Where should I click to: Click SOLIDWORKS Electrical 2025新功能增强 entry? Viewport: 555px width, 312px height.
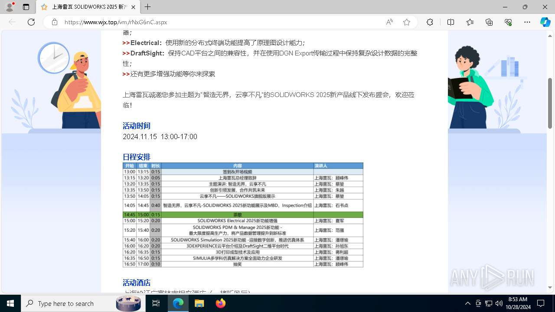238,221
